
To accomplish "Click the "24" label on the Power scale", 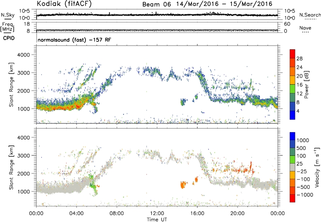I will (x=299, y=67).
